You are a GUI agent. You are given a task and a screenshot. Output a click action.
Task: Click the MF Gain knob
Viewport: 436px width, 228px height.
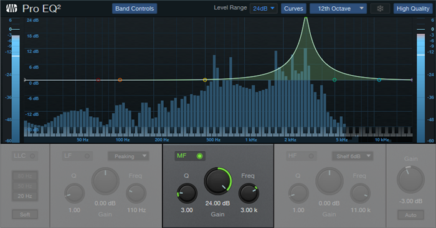pyautogui.click(x=218, y=181)
